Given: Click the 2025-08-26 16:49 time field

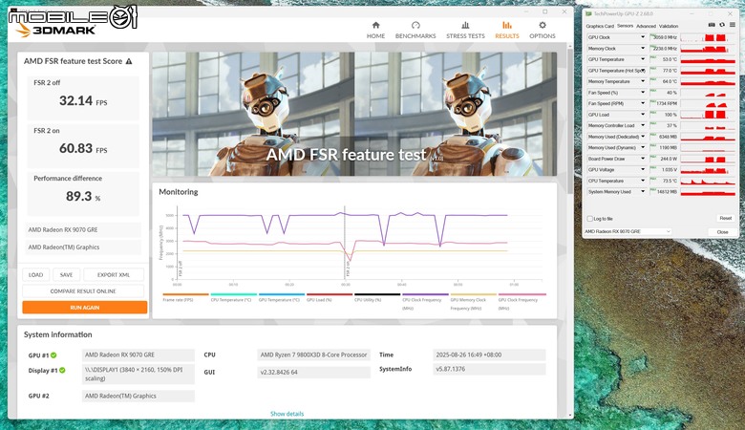Looking at the screenshot, I should pos(489,355).
